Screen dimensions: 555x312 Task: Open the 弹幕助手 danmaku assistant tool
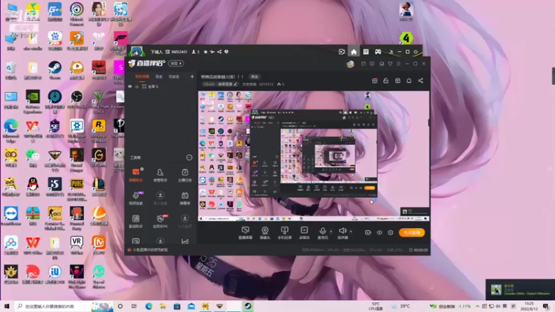click(x=136, y=175)
